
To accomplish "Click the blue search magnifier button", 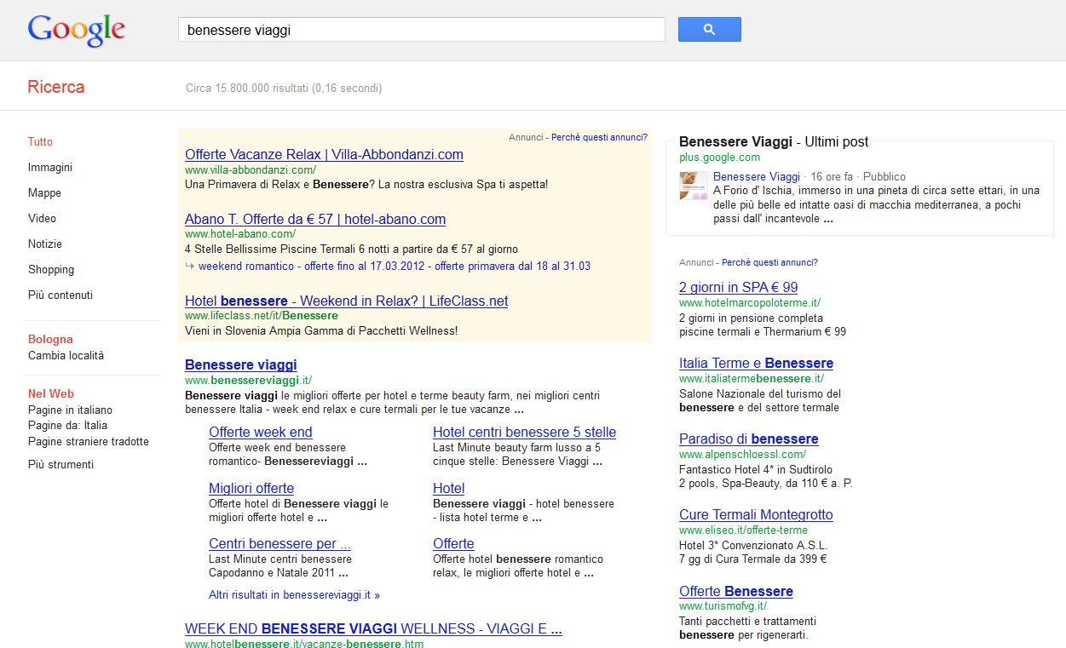I will (709, 30).
